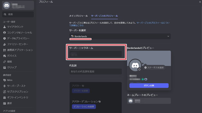Click the 検索 search field
The height and width of the screenshot is (113, 202).
18,14
